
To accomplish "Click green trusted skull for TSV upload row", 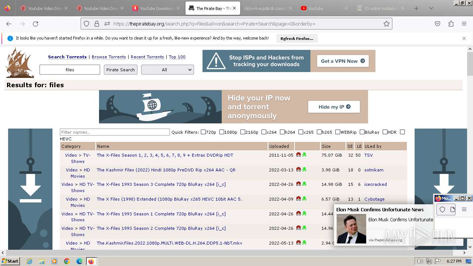I will point(304,155).
